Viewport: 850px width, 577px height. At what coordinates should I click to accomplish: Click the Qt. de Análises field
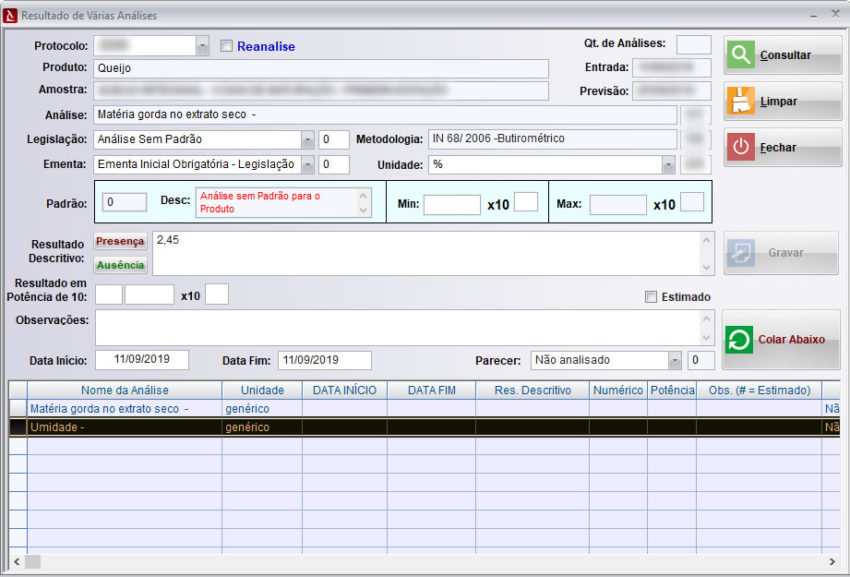[694, 44]
